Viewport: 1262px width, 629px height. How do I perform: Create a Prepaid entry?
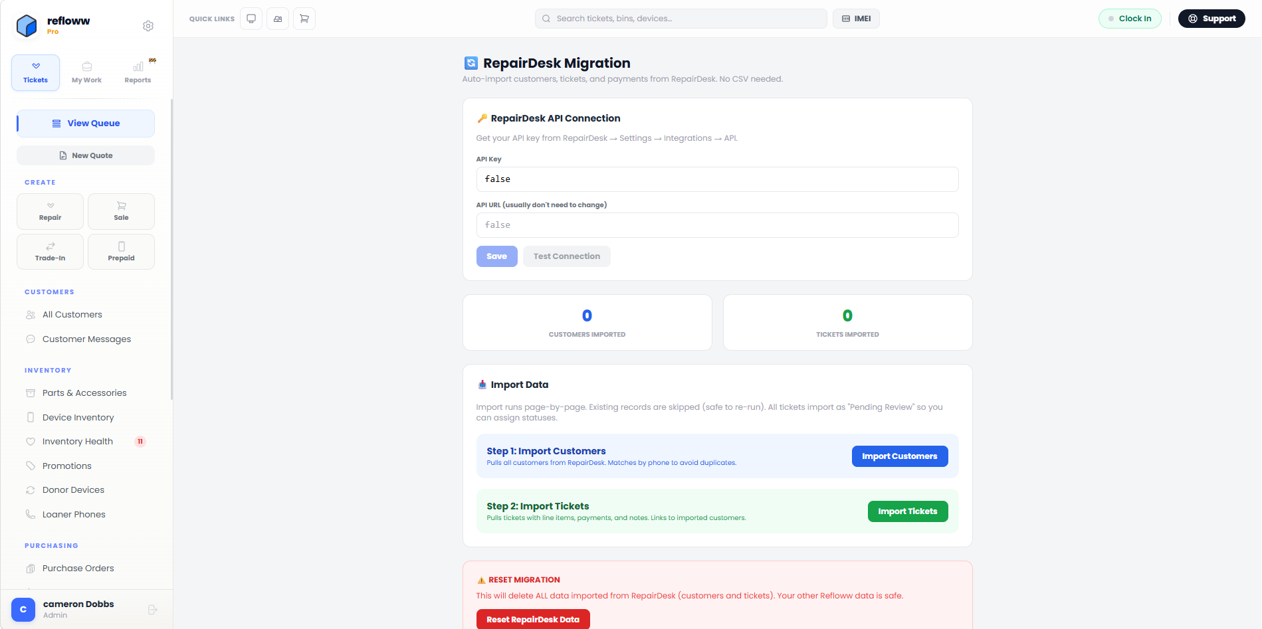click(122, 252)
